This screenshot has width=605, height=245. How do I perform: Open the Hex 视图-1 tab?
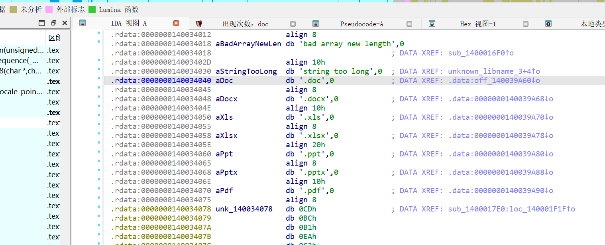pos(477,24)
